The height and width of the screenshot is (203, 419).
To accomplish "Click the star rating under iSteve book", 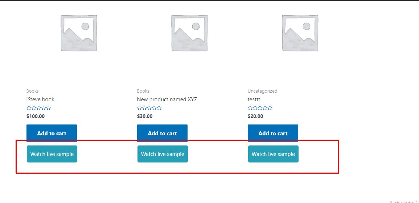I will pos(39,108).
